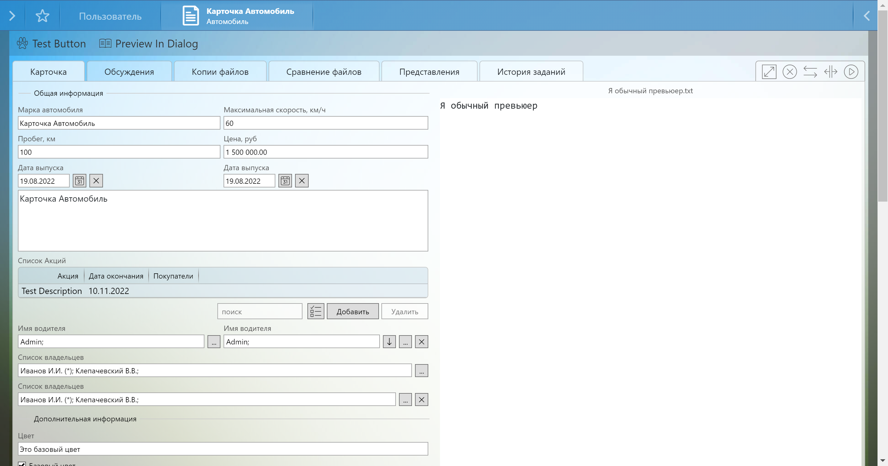Image resolution: width=888 pixels, height=466 pixels.
Task: Click the circled play preview icon
Action: 851,72
